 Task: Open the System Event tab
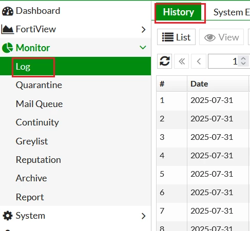coord(232,12)
